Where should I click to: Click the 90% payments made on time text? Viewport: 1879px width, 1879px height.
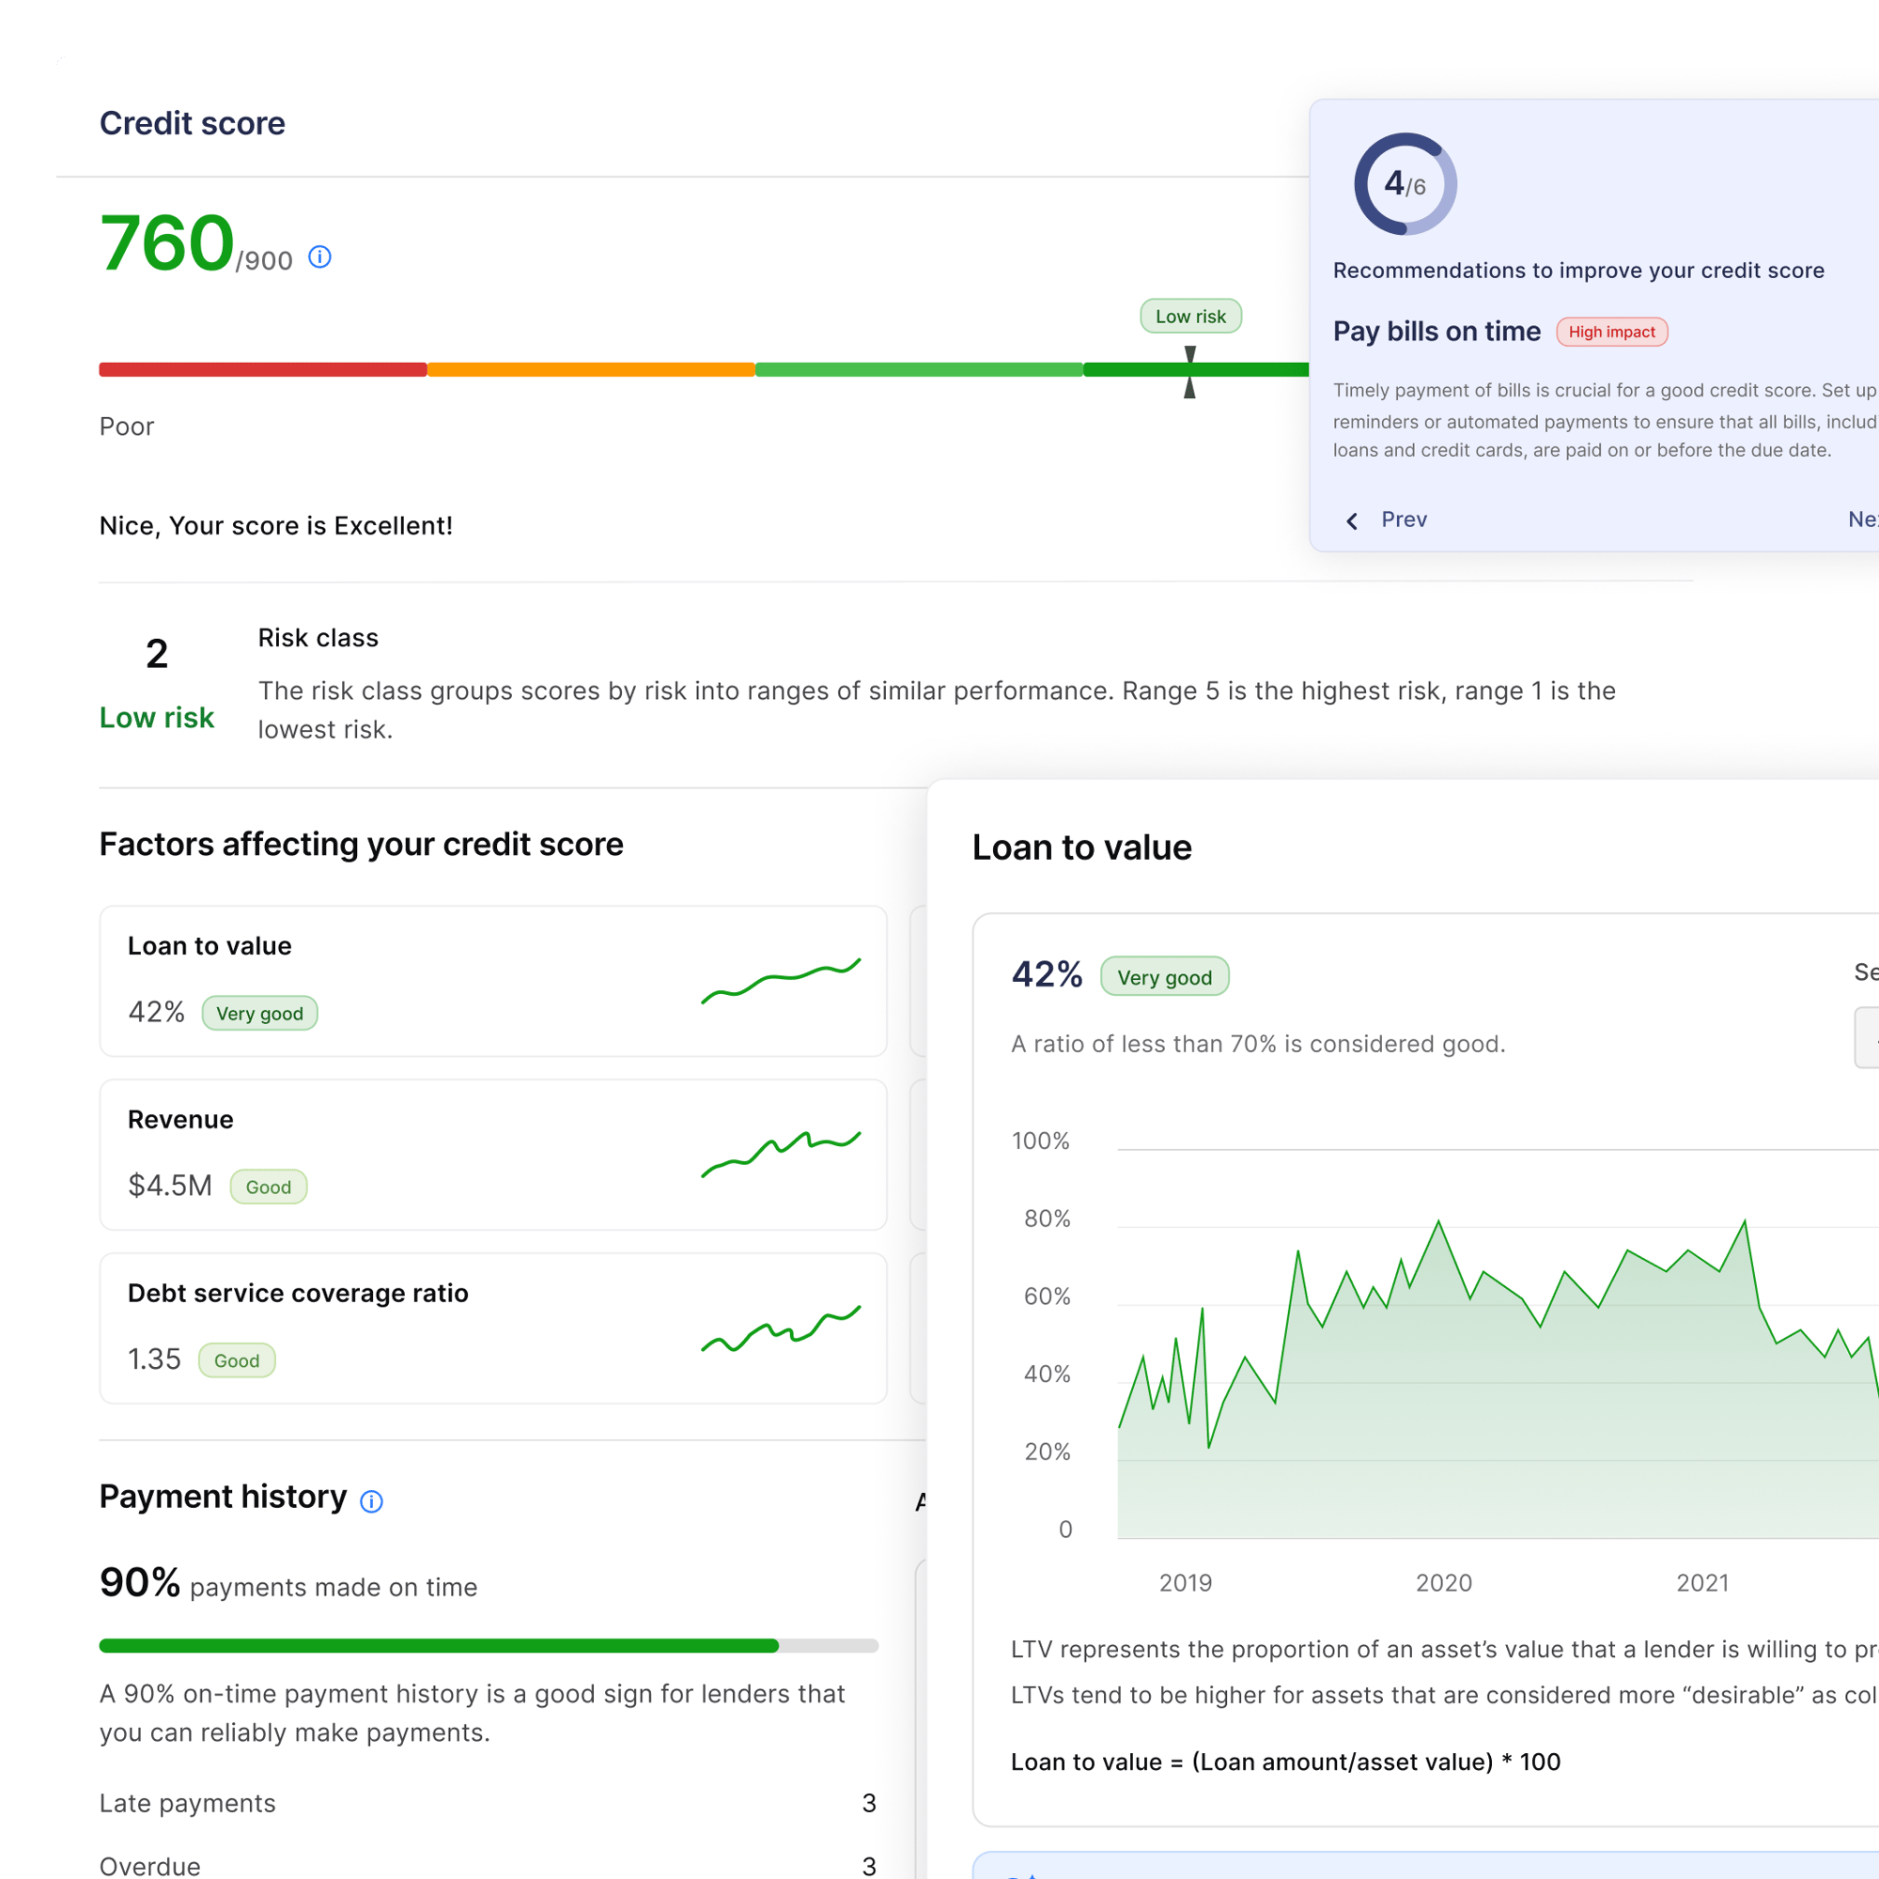click(287, 1583)
